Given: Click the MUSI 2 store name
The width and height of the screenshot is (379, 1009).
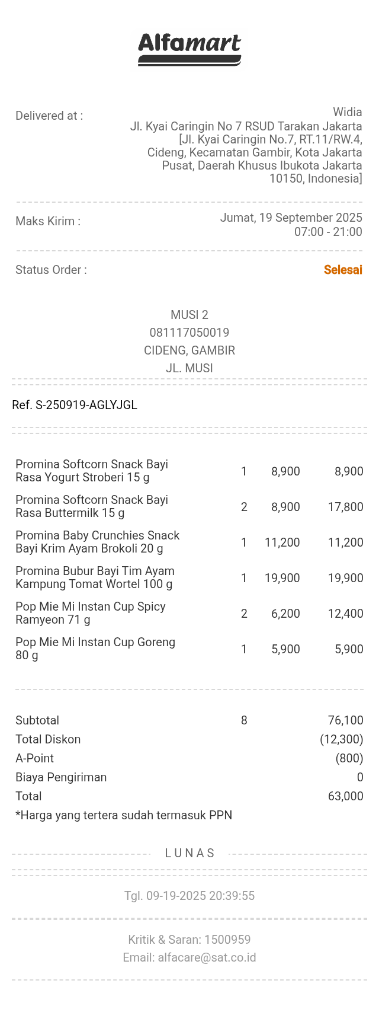Looking at the screenshot, I should [189, 315].
